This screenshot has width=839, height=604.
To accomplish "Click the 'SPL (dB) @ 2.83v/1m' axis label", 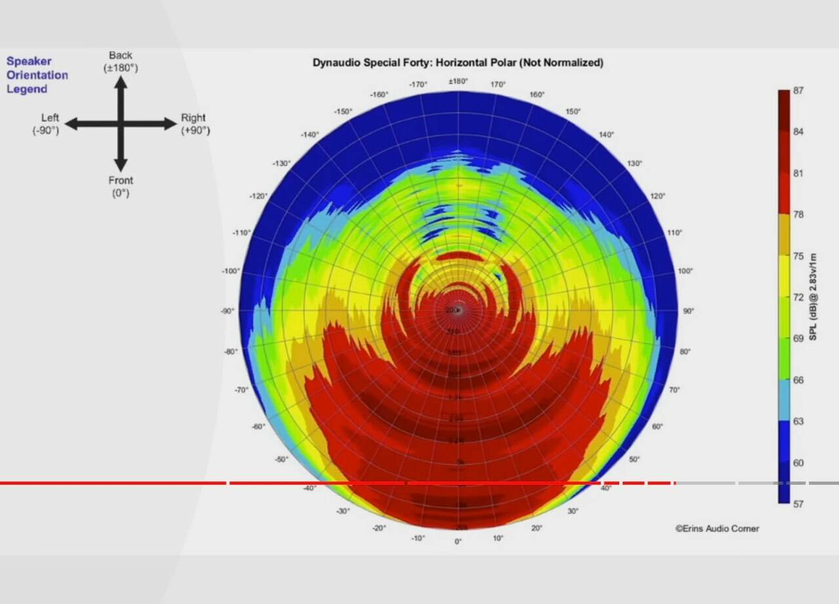I will [813, 296].
